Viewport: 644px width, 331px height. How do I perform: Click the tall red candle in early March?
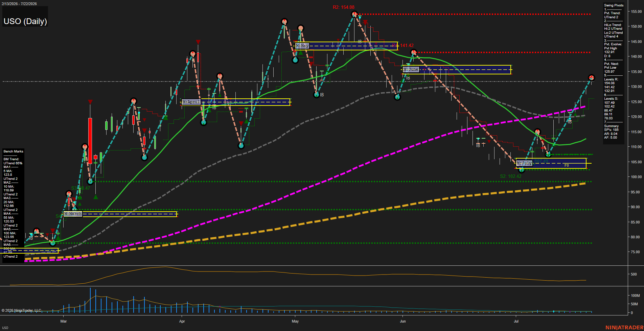point(90,141)
